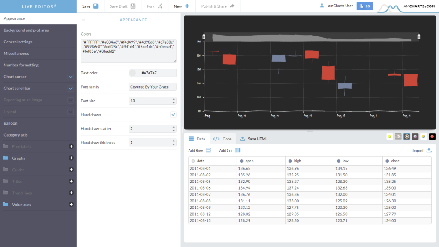
Task: Click the Fork branch icon
Action: [160, 6]
